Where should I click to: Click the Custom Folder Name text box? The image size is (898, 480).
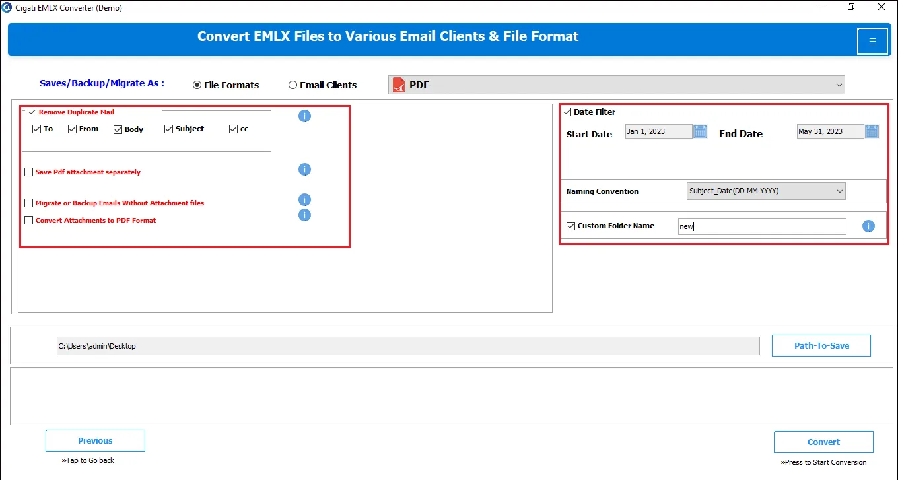(762, 226)
